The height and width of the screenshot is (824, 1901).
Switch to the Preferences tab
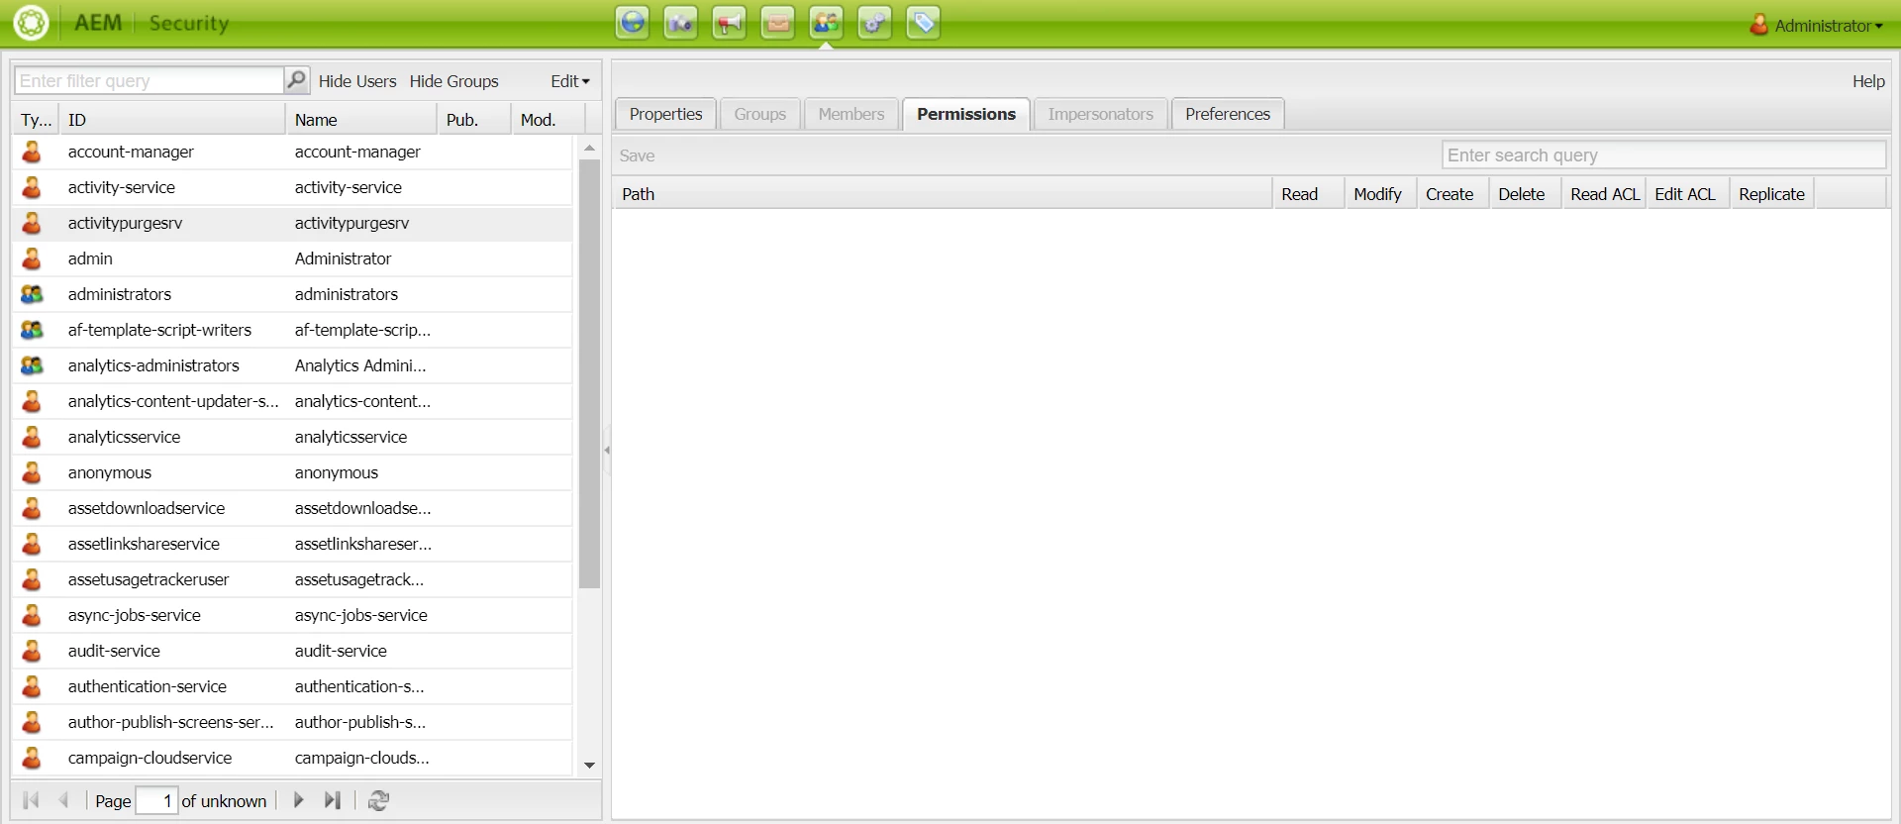(1228, 114)
